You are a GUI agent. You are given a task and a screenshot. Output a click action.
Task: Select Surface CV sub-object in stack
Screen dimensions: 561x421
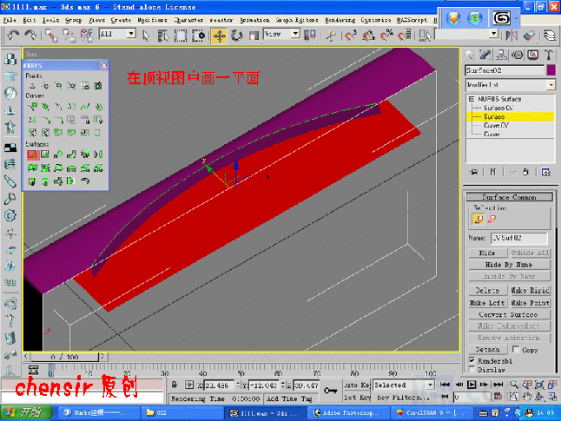point(498,108)
